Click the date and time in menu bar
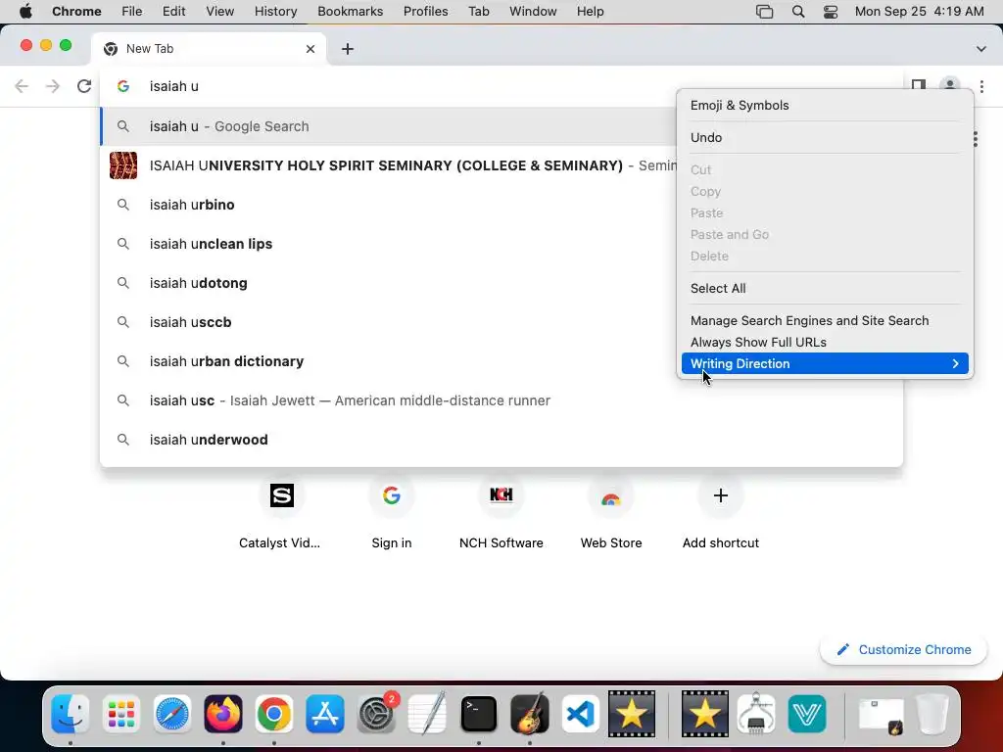This screenshot has height=752, width=1003. click(919, 12)
